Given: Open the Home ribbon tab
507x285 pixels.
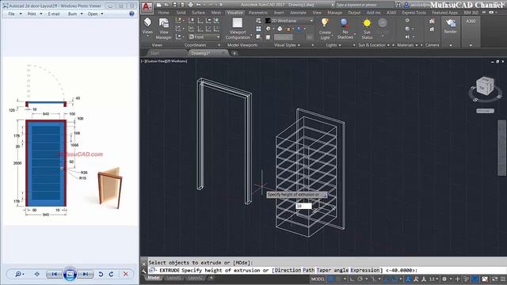Looking at the screenshot, I should pos(164,13).
